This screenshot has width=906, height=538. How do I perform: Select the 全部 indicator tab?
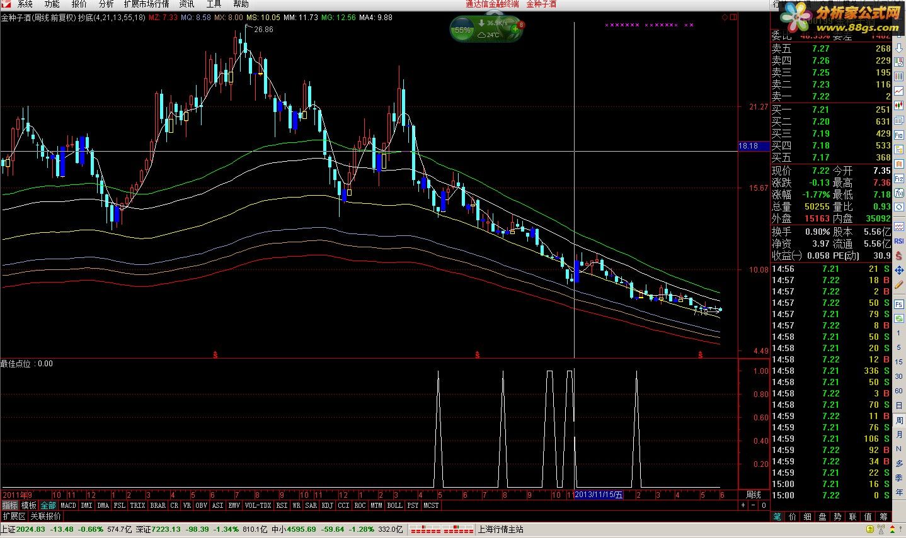point(49,505)
